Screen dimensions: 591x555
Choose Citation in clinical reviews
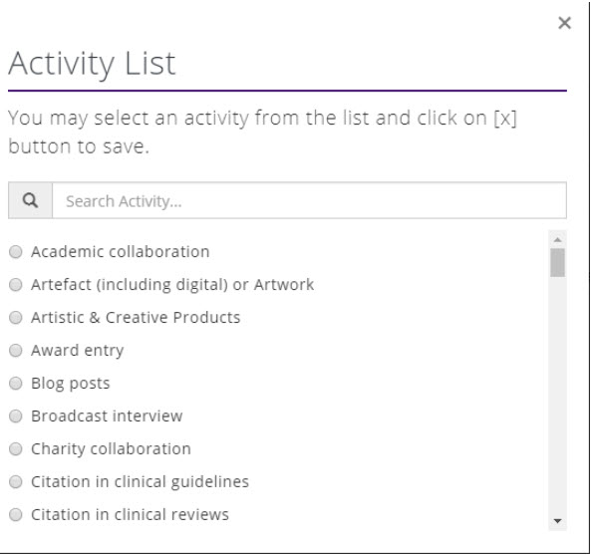tap(16, 514)
